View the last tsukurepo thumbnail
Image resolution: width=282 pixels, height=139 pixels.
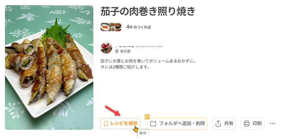click(x=118, y=27)
